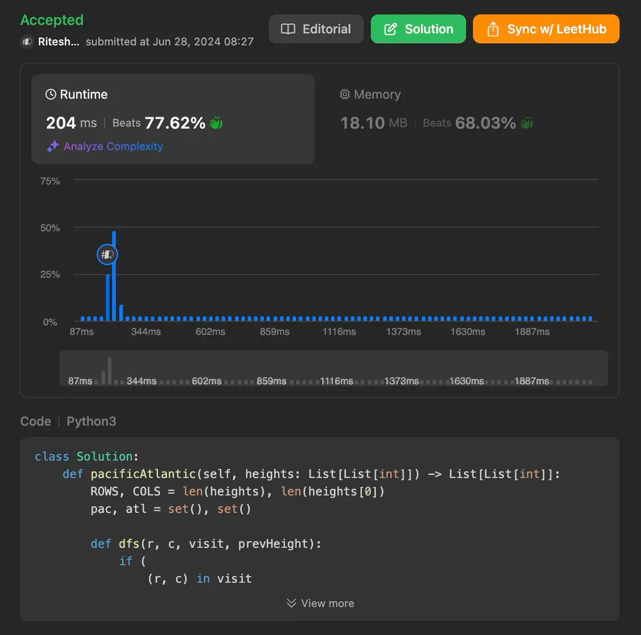Click the Analyze Complexity sparkle icon
Screen dimensions: 641x635
tap(53, 146)
